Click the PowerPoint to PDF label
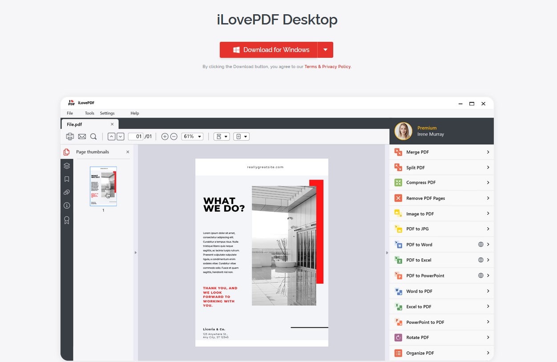 click(425, 322)
